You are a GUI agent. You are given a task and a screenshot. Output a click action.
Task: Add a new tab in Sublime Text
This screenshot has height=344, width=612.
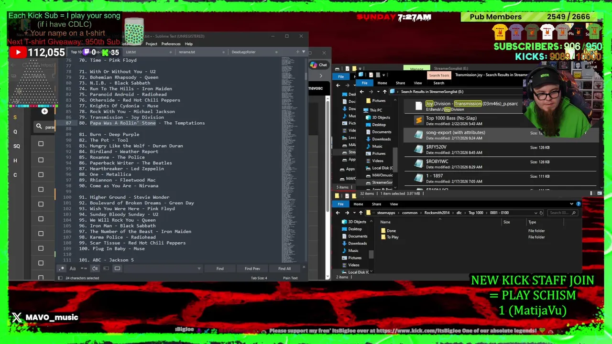(x=297, y=52)
